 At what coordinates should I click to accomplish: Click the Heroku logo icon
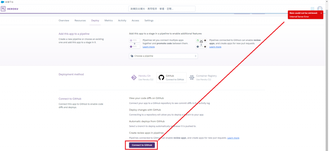click(3, 9)
